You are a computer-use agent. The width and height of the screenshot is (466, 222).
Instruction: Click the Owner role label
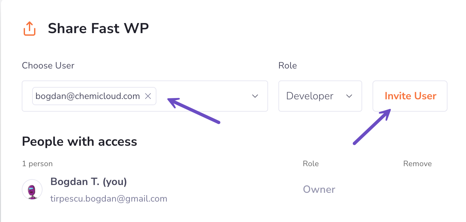click(319, 190)
